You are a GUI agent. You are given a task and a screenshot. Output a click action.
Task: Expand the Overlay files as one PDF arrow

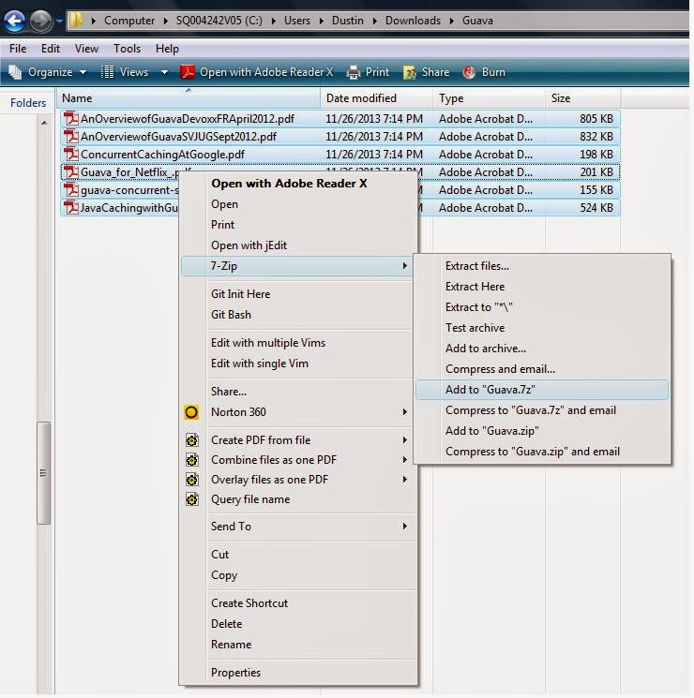point(405,480)
